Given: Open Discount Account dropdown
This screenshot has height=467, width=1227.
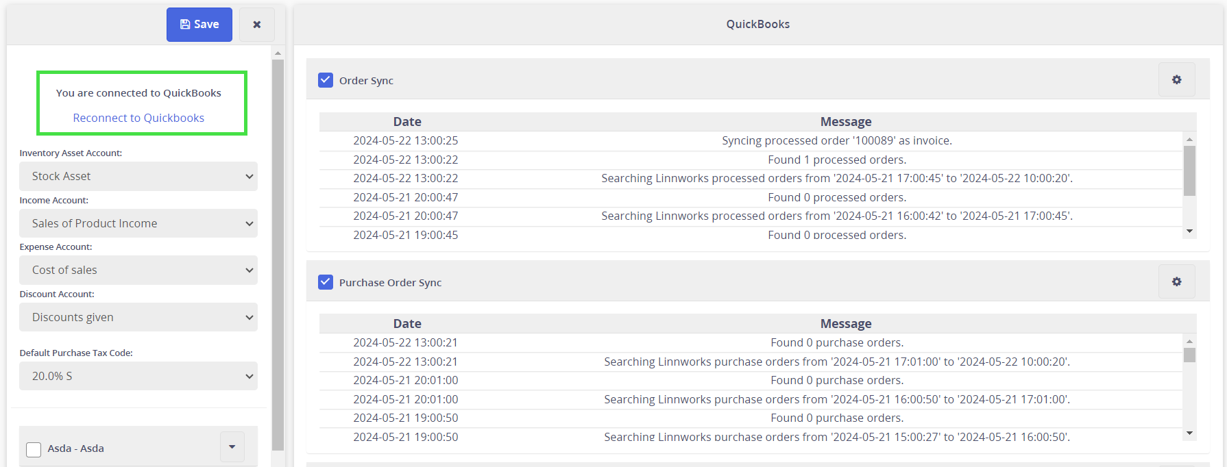Looking at the screenshot, I should point(138,317).
